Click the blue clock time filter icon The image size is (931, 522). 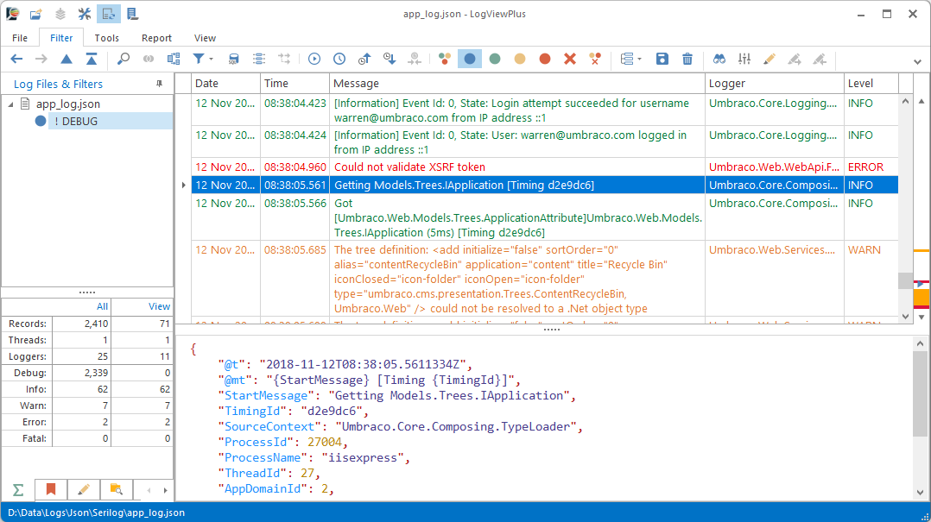(339, 59)
